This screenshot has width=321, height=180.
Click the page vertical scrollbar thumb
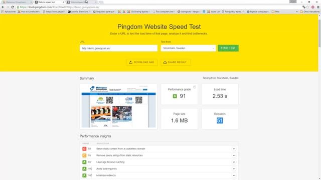[x=319, y=33]
